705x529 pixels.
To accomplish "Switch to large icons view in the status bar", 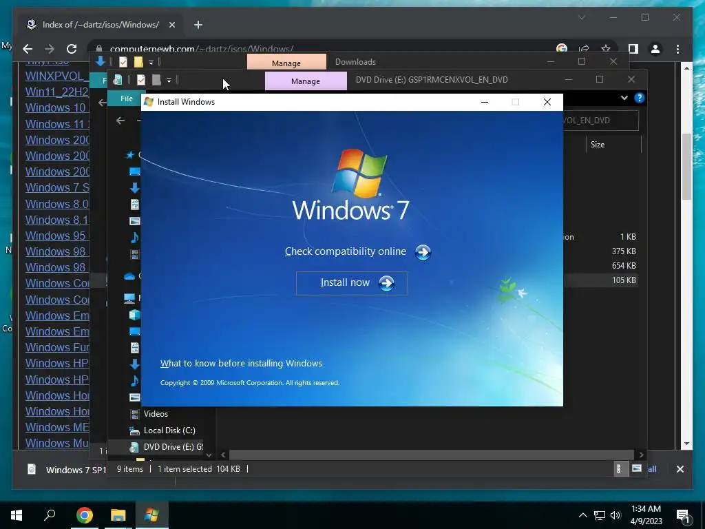I will point(637,468).
